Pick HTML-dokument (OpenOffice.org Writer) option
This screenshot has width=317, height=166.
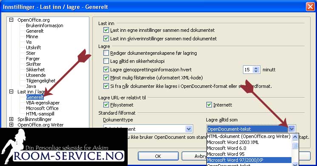point(249,136)
